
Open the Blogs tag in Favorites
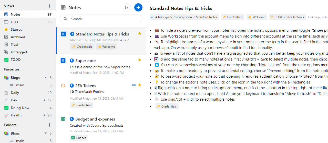tap(28, 78)
